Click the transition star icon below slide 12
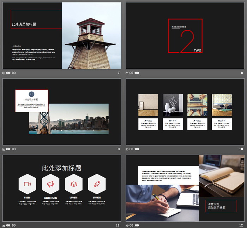Screen dimensions: 247x228 pos(127,225)
